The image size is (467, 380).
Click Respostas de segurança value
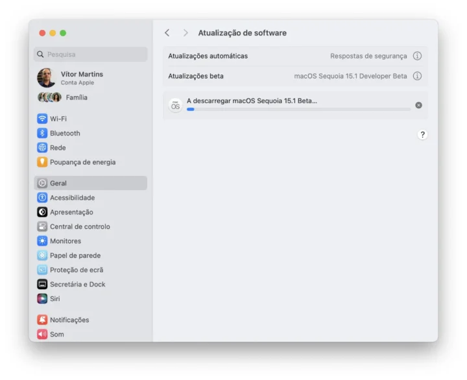[368, 56]
